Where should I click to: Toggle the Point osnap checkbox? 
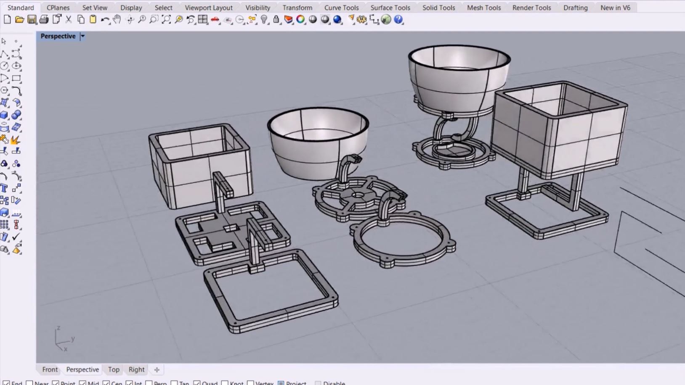[56, 383]
